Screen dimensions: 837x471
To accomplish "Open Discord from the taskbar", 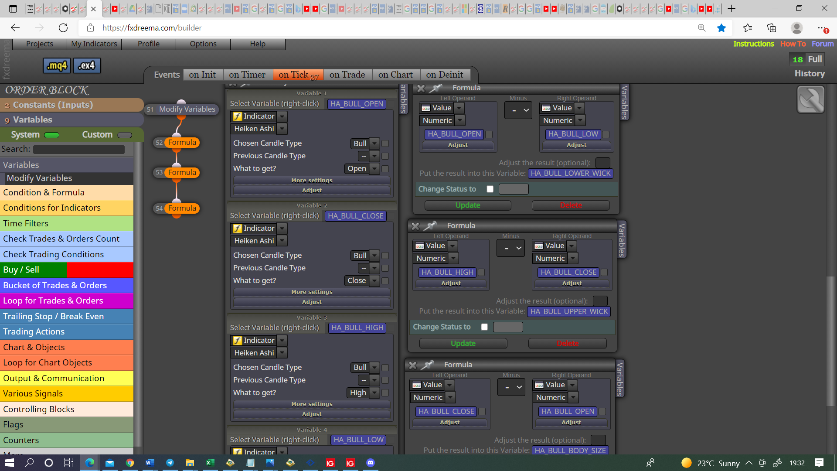I will [x=370, y=463].
